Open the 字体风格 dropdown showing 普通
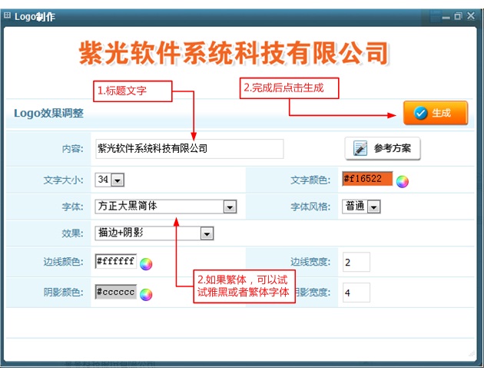Screen dimensions: 484x377 tap(373, 207)
